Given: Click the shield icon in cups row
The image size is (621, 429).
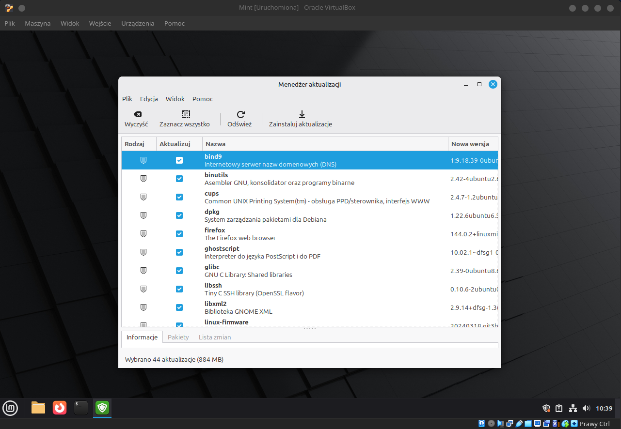Looking at the screenshot, I should (x=143, y=197).
